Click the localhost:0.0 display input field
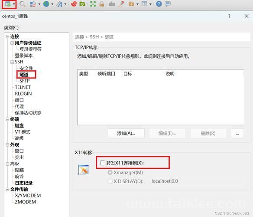 (197, 181)
